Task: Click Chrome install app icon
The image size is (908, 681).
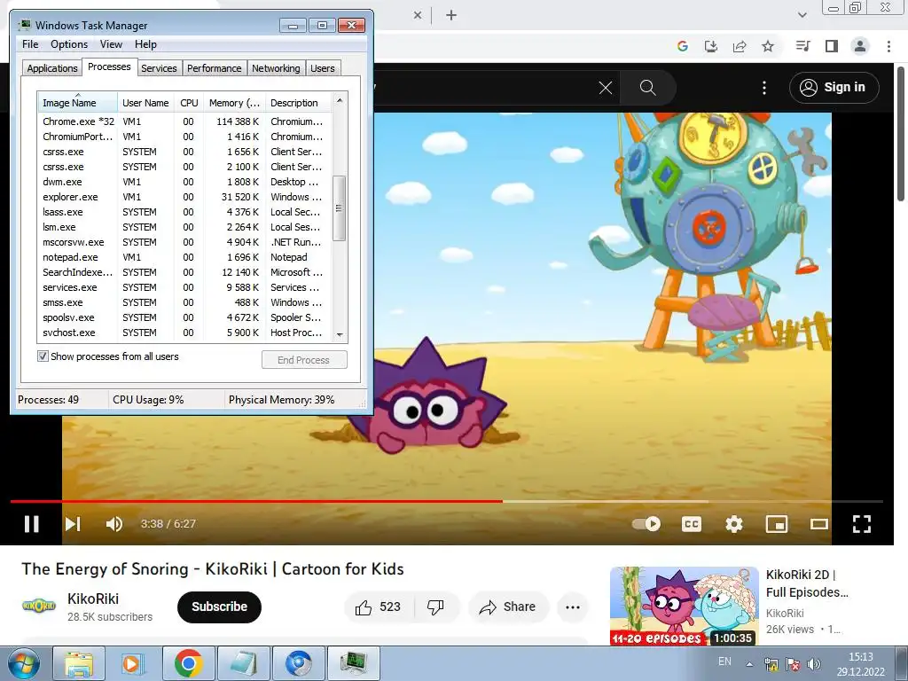Action: click(711, 46)
